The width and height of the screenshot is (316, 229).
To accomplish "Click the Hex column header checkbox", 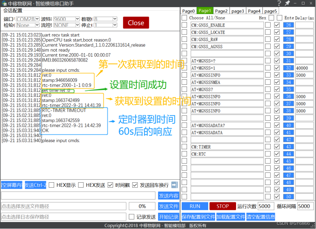I will [x=271, y=18].
